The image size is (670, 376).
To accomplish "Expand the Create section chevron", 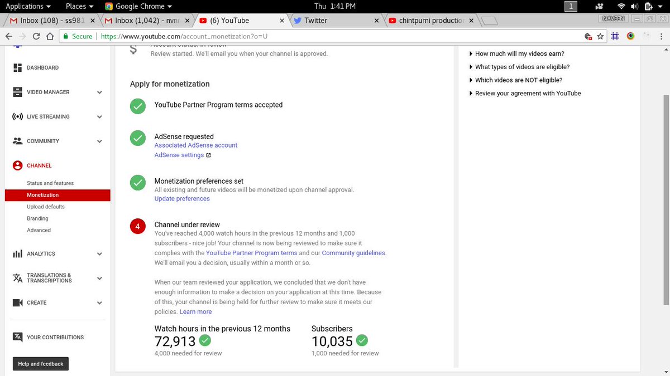I will point(99,303).
